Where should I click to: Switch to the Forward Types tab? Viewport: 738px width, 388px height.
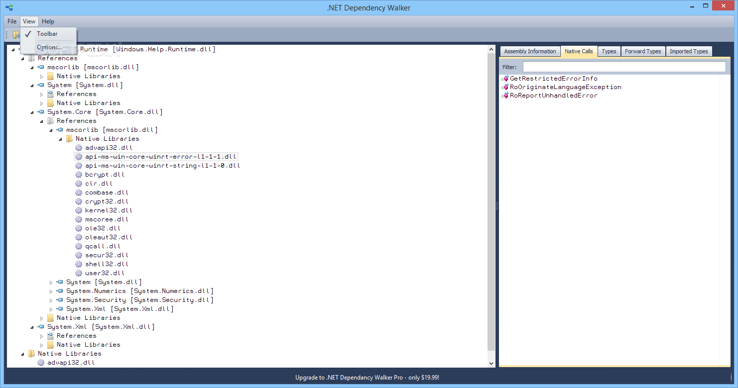click(x=643, y=51)
